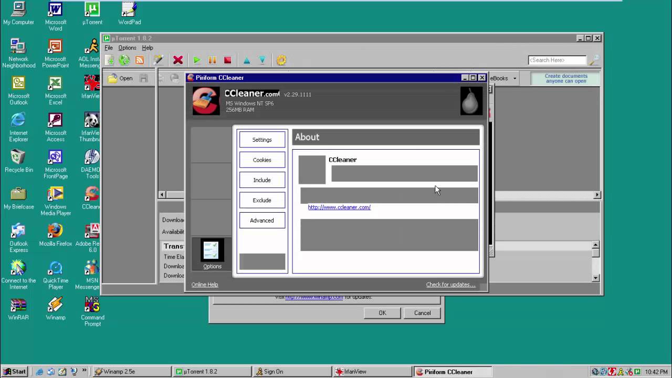Open Microsoft Outlook desktop icon
The image size is (672, 378).
click(18, 90)
